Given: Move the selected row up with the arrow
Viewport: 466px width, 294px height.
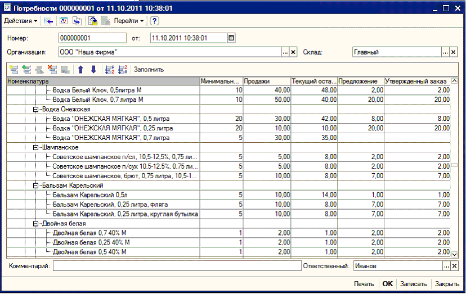Looking at the screenshot, I should 80,70.
